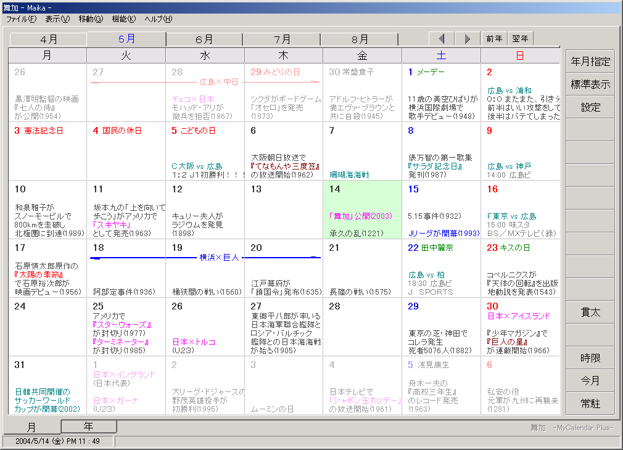Open the ファイル(F) menu
This screenshot has width=623, height=450.
click(21, 19)
